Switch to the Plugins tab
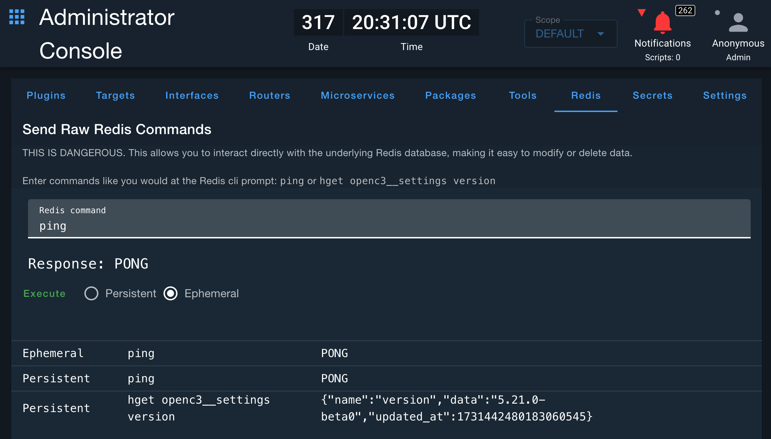Image resolution: width=771 pixels, height=439 pixels. 46,95
